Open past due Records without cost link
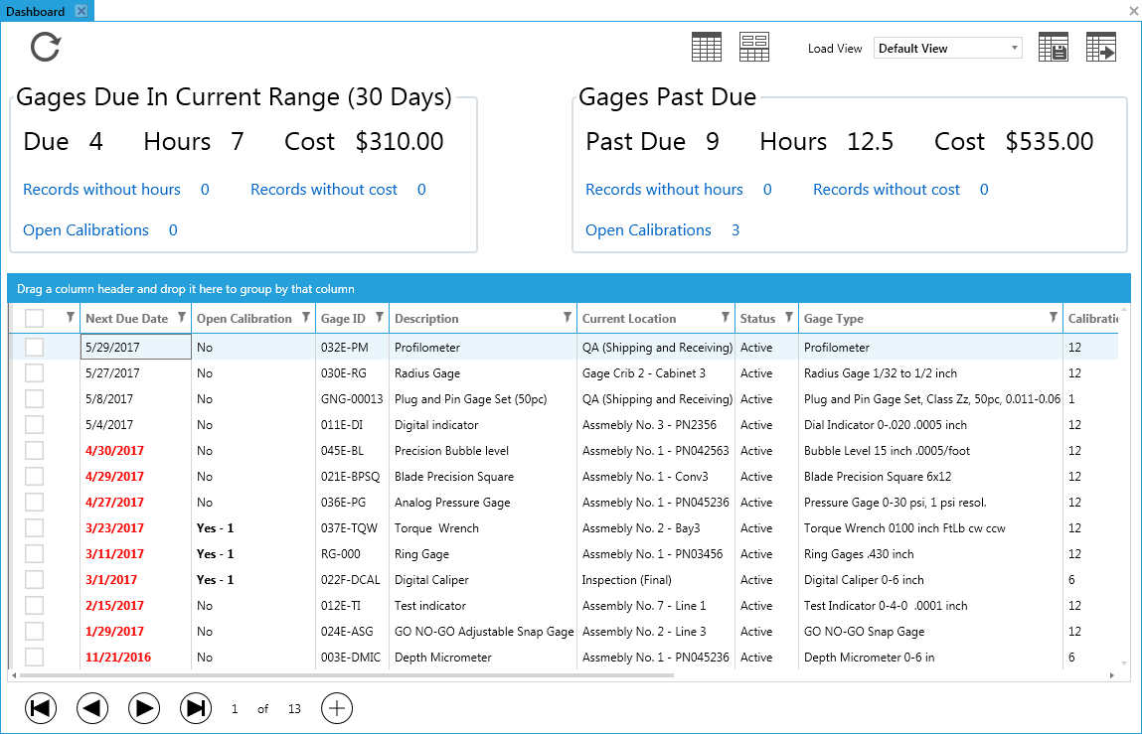The height and width of the screenshot is (734, 1142). (x=886, y=189)
